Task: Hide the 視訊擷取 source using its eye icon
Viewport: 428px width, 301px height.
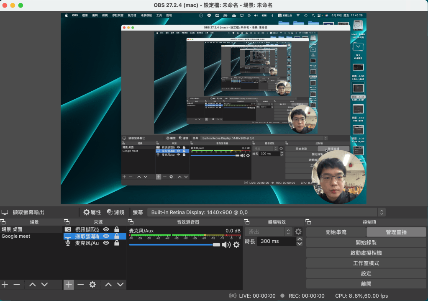Action: 106,229
